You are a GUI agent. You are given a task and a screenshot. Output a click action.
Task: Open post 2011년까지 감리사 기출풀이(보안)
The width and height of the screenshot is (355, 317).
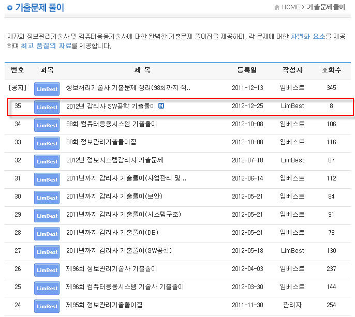[114, 197]
